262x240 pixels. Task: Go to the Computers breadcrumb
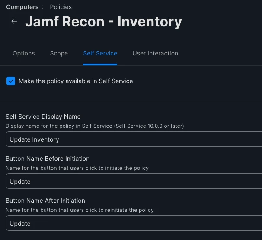click(22, 7)
